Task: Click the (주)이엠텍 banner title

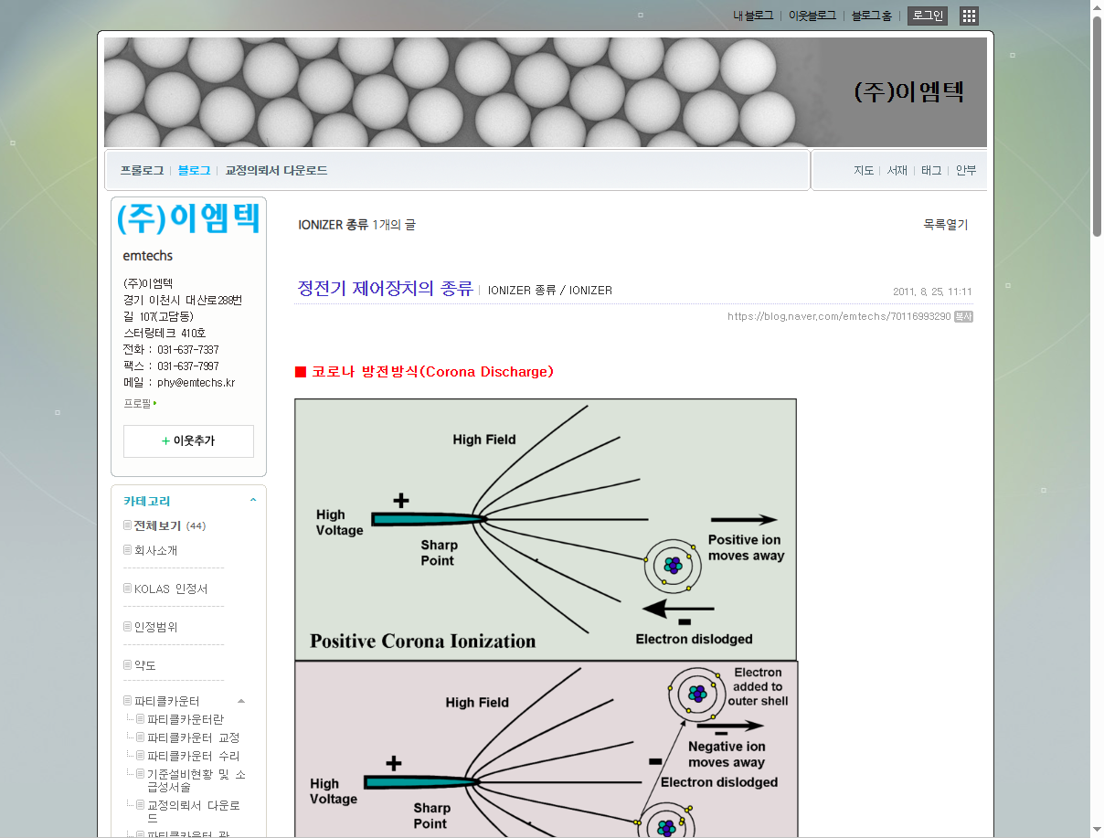Action: pos(909,91)
